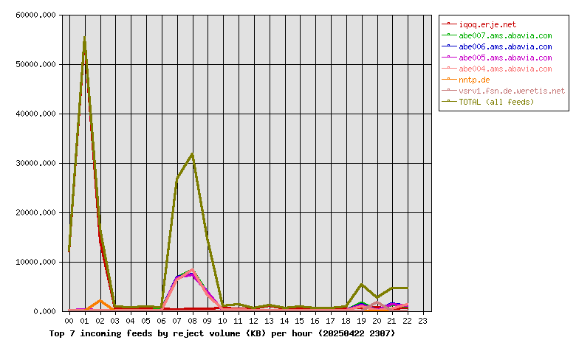Viewport: 576px width, 354px height.
Task: Click the red line marker beside iqoq.erje.net
Action: point(449,24)
